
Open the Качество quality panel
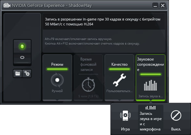pyautogui.click(x=120, y=78)
